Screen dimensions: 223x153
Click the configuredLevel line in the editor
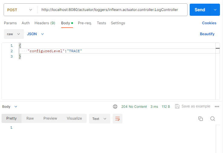pyautogui.click(x=117, y=51)
